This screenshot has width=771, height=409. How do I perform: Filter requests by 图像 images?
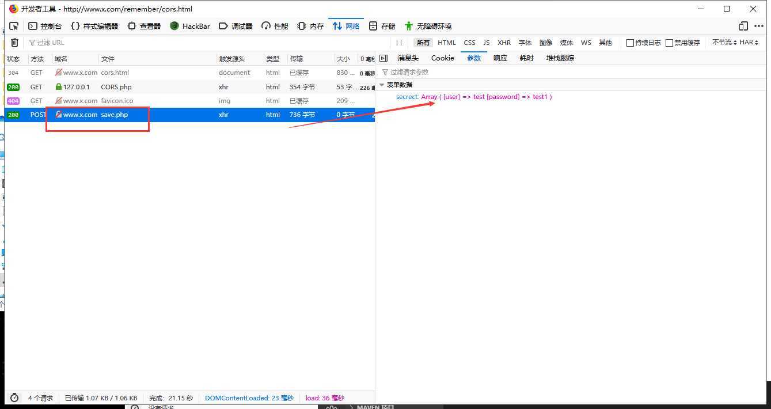tap(546, 43)
